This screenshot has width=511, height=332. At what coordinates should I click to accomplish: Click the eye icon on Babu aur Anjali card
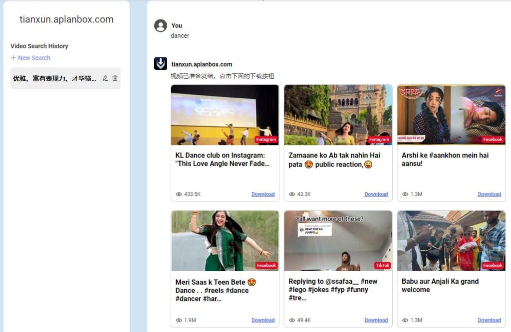point(405,320)
